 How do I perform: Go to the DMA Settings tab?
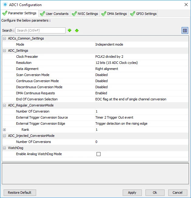click(114, 14)
